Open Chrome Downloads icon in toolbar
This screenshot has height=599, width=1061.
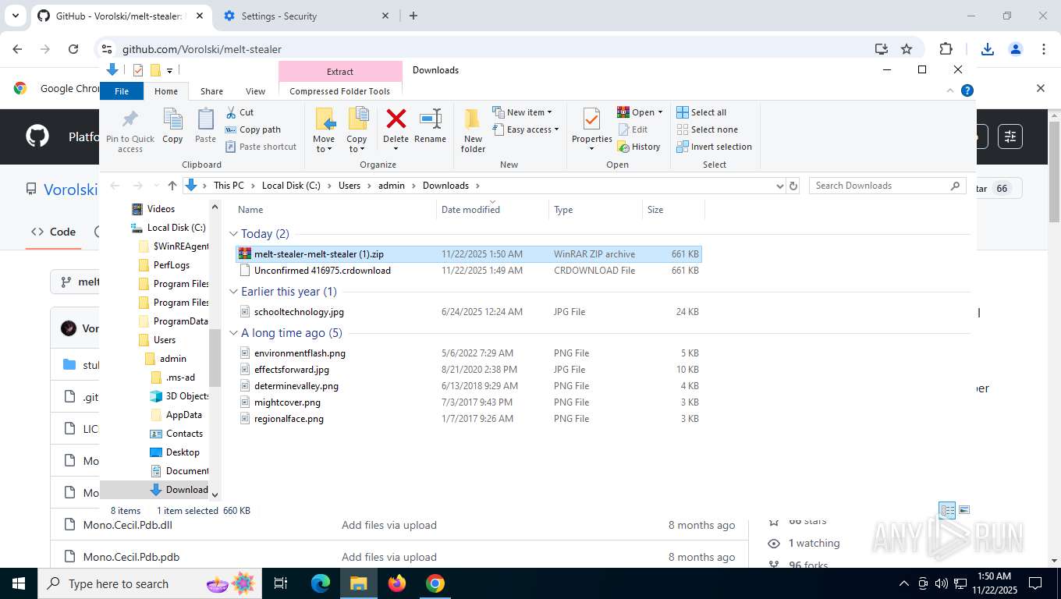(x=988, y=48)
